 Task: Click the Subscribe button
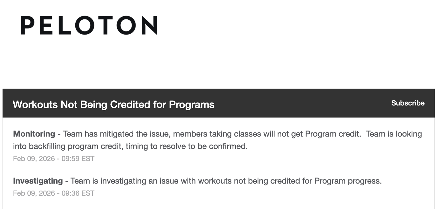408,103
